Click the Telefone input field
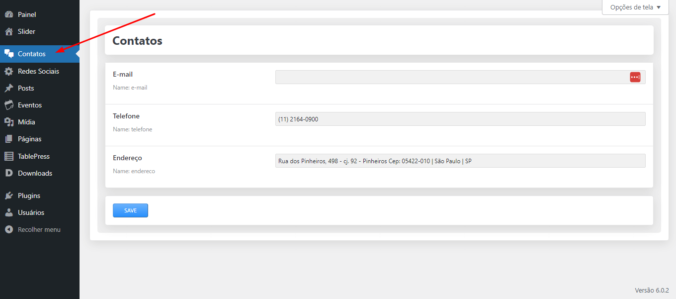This screenshot has height=299, width=676. (x=460, y=119)
